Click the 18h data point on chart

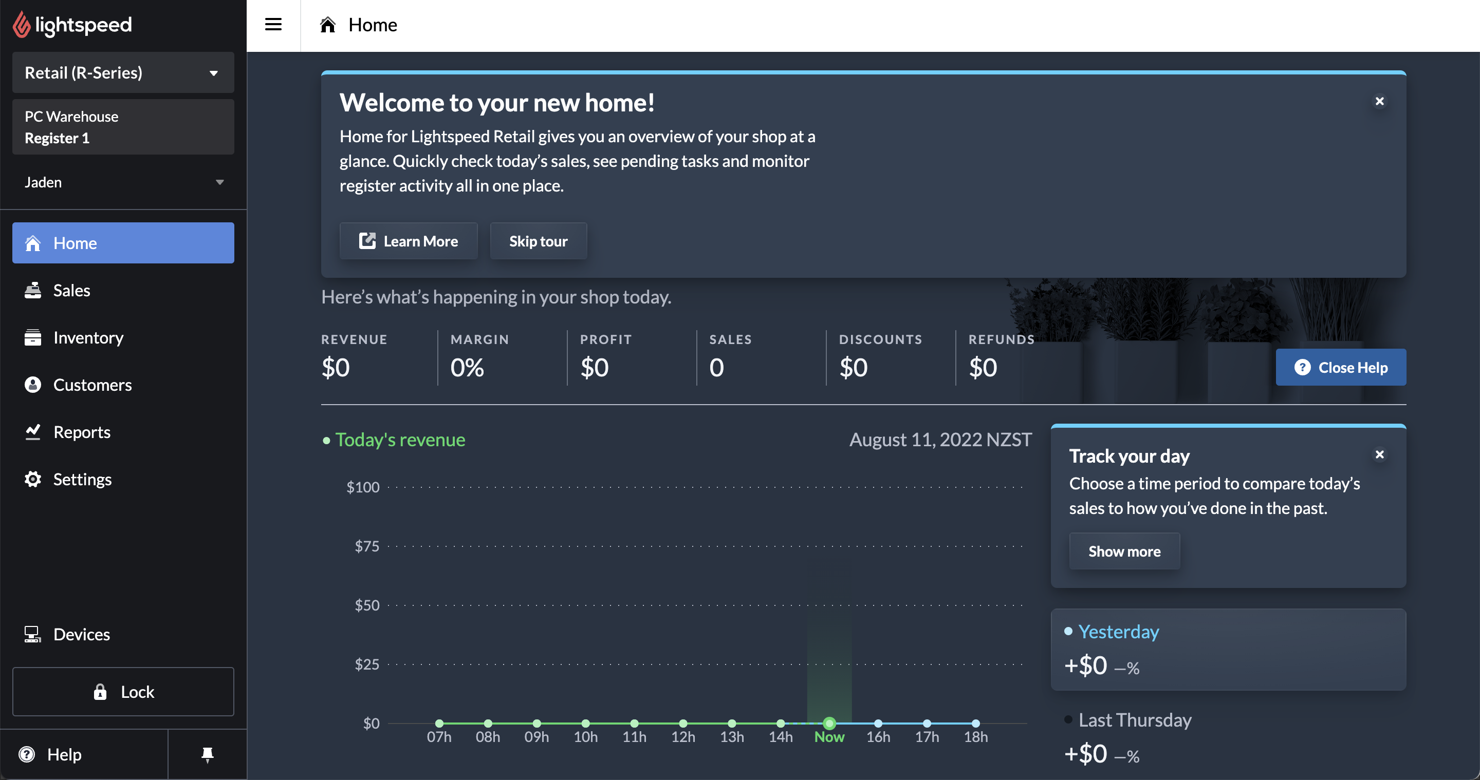[x=975, y=723]
